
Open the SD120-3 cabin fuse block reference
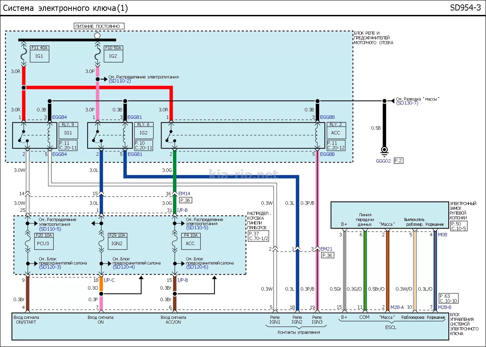(x=50, y=267)
